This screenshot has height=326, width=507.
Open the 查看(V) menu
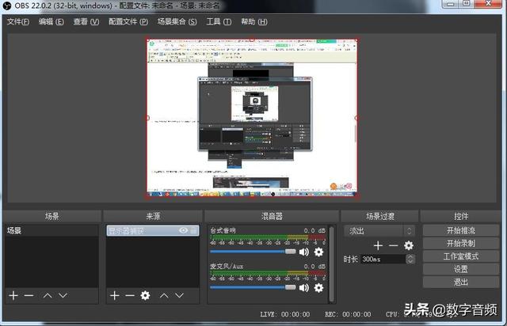click(x=86, y=21)
